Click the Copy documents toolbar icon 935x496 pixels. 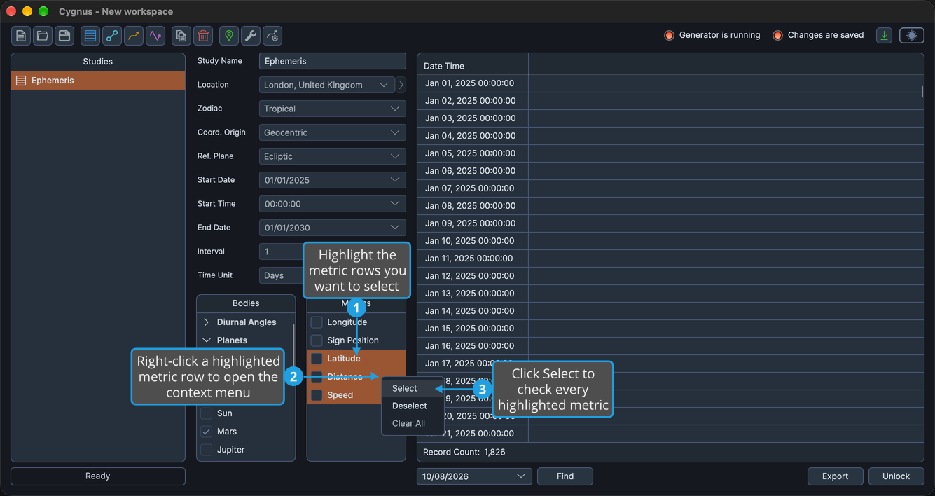(x=181, y=36)
